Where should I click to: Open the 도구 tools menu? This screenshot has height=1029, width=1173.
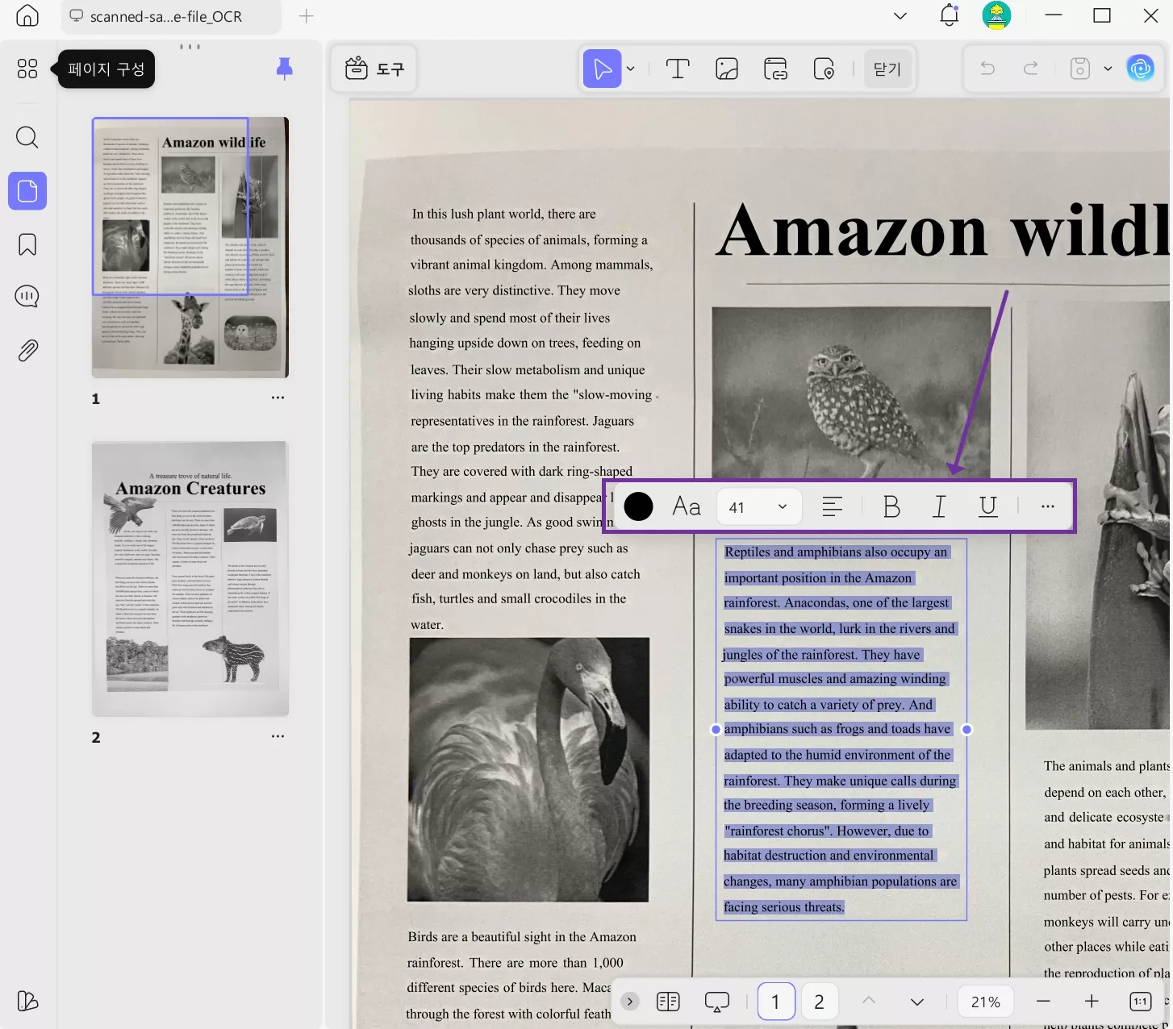point(374,69)
